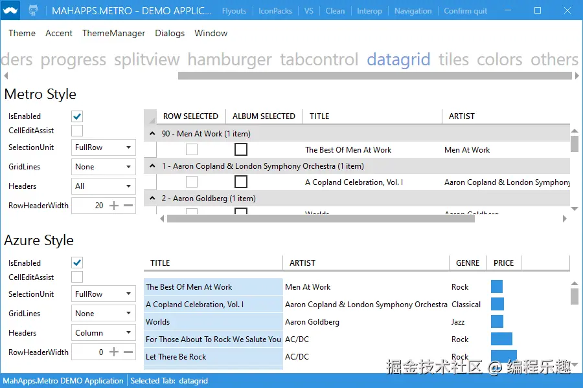Click minus icon for Metro RowHeaderWidth

click(x=128, y=206)
